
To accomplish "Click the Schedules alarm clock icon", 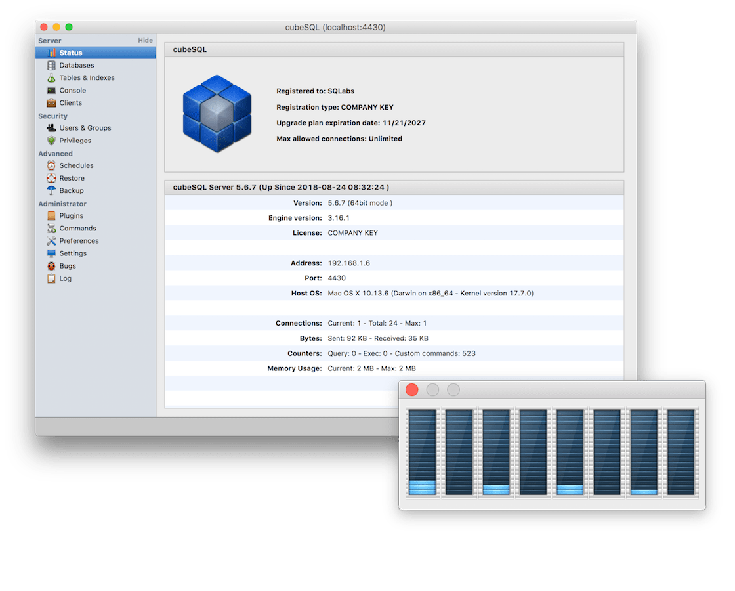I will click(x=52, y=165).
